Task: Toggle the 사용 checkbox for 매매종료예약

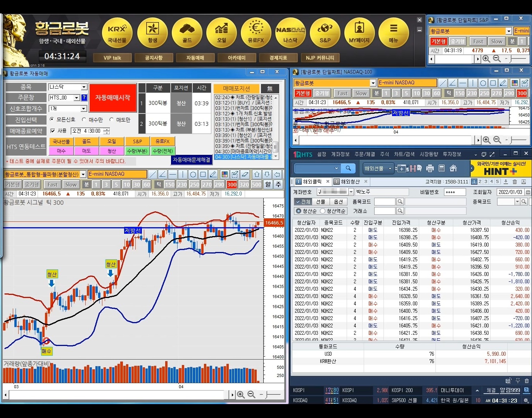Action: (x=53, y=131)
